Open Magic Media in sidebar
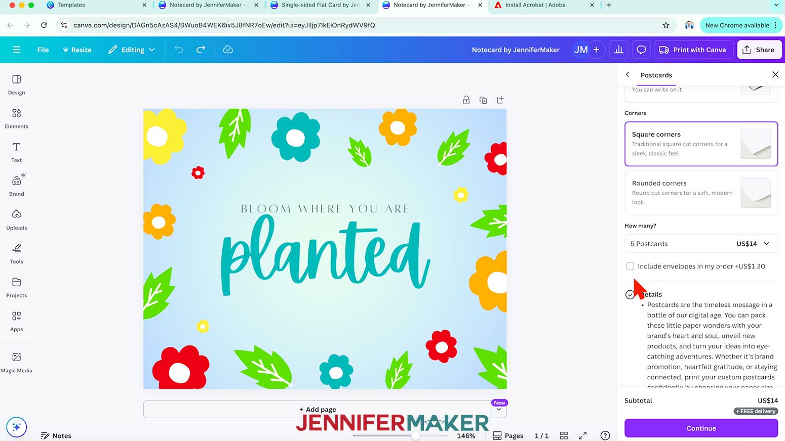The image size is (785, 441). tap(16, 363)
